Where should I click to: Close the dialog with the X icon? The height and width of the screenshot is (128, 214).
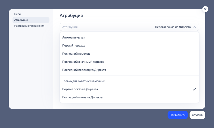coord(205,9)
